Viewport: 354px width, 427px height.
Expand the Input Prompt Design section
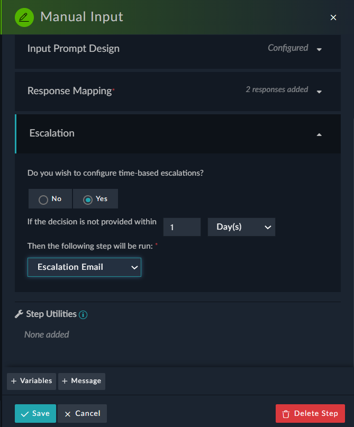319,49
